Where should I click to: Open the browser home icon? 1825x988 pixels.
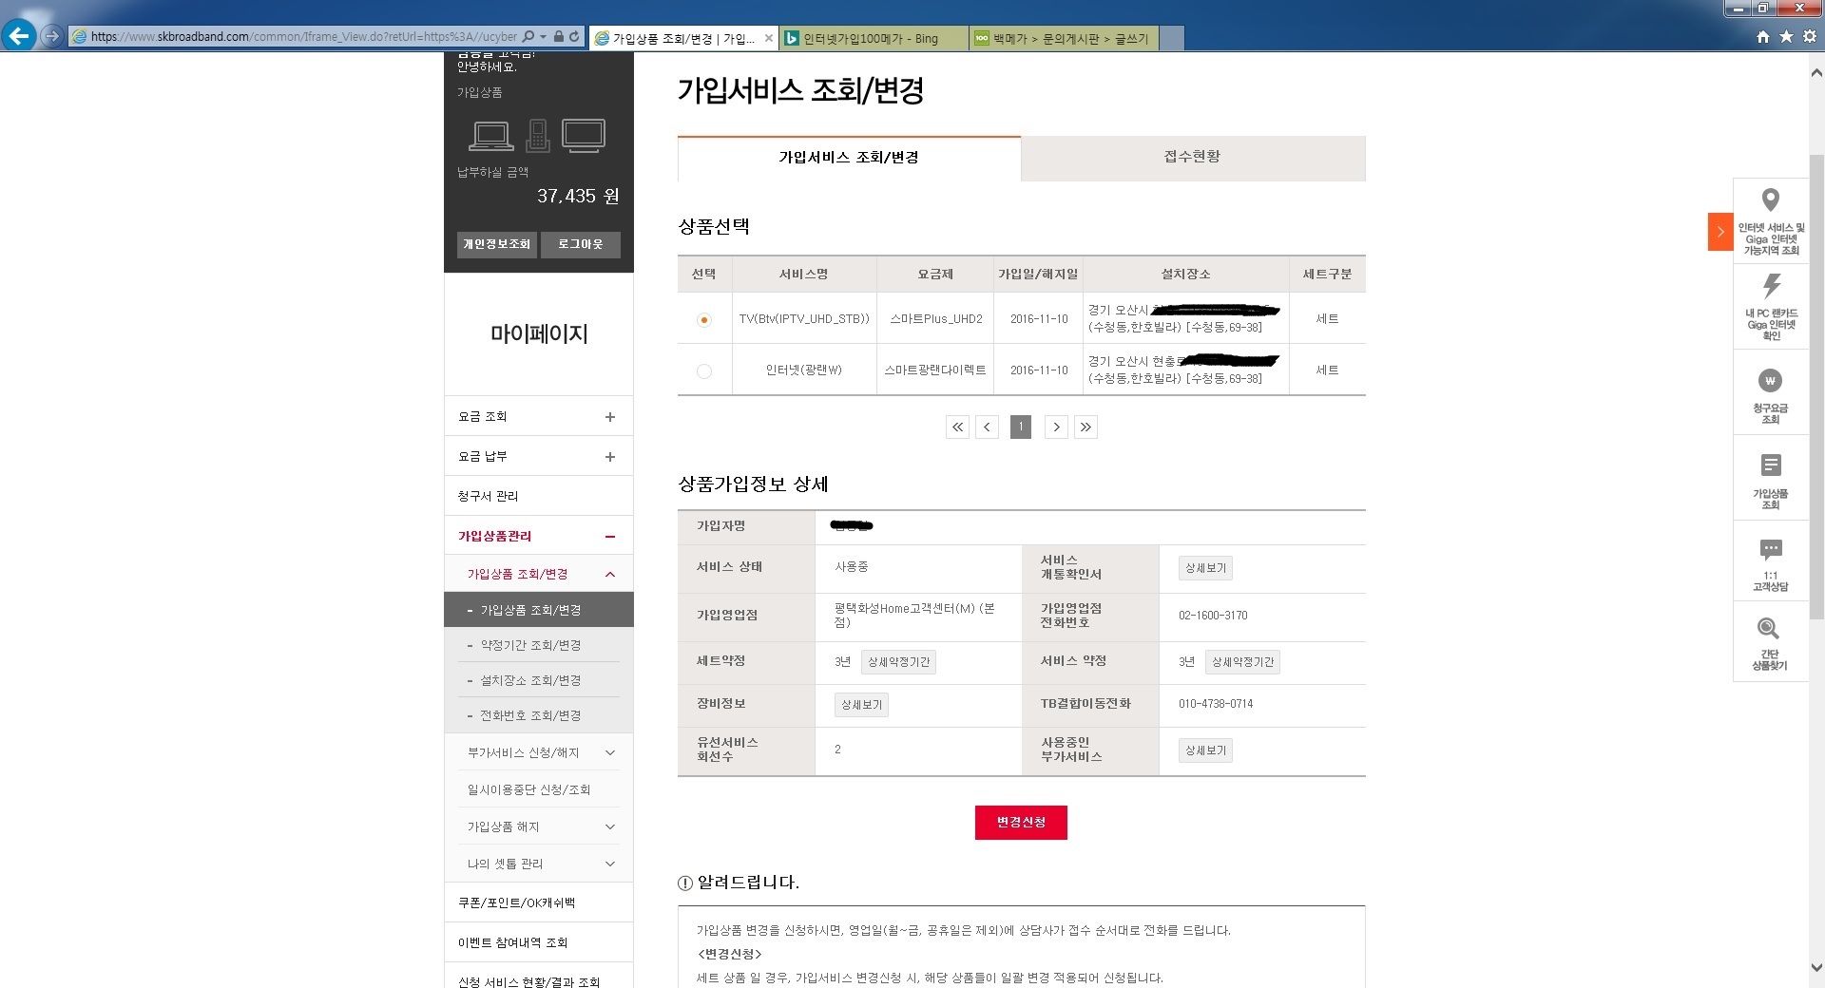tap(1763, 37)
